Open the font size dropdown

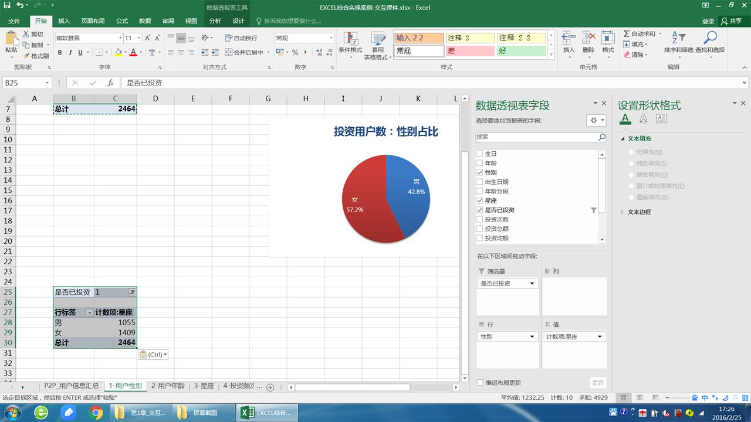pos(138,38)
